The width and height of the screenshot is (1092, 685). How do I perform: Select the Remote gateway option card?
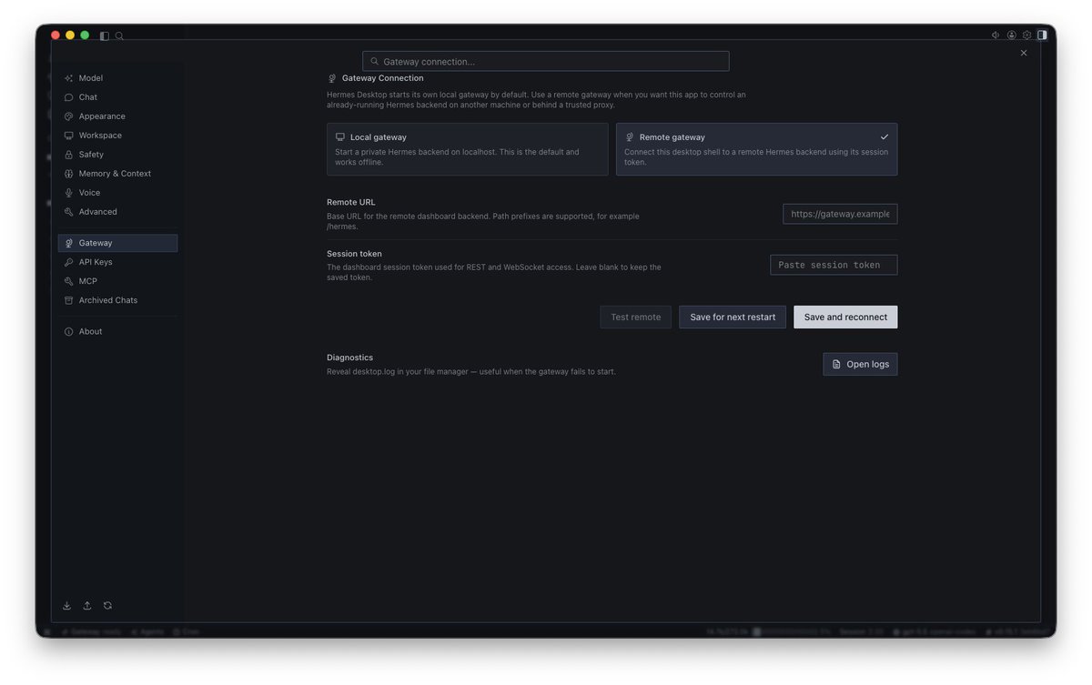pyautogui.click(x=756, y=149)
